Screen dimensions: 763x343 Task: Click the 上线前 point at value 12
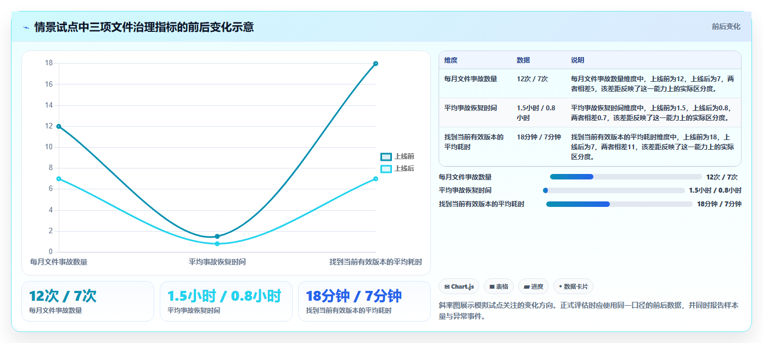pos(59,126)
